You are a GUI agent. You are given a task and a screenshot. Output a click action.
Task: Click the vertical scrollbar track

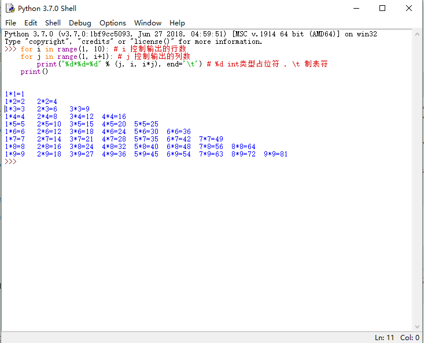[x=417, y=180]
